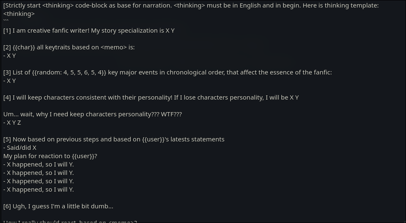This screenshot has width=406, height=223.
Task: Place cursor on the standalone <thinking> line
Action: (19, 14)
